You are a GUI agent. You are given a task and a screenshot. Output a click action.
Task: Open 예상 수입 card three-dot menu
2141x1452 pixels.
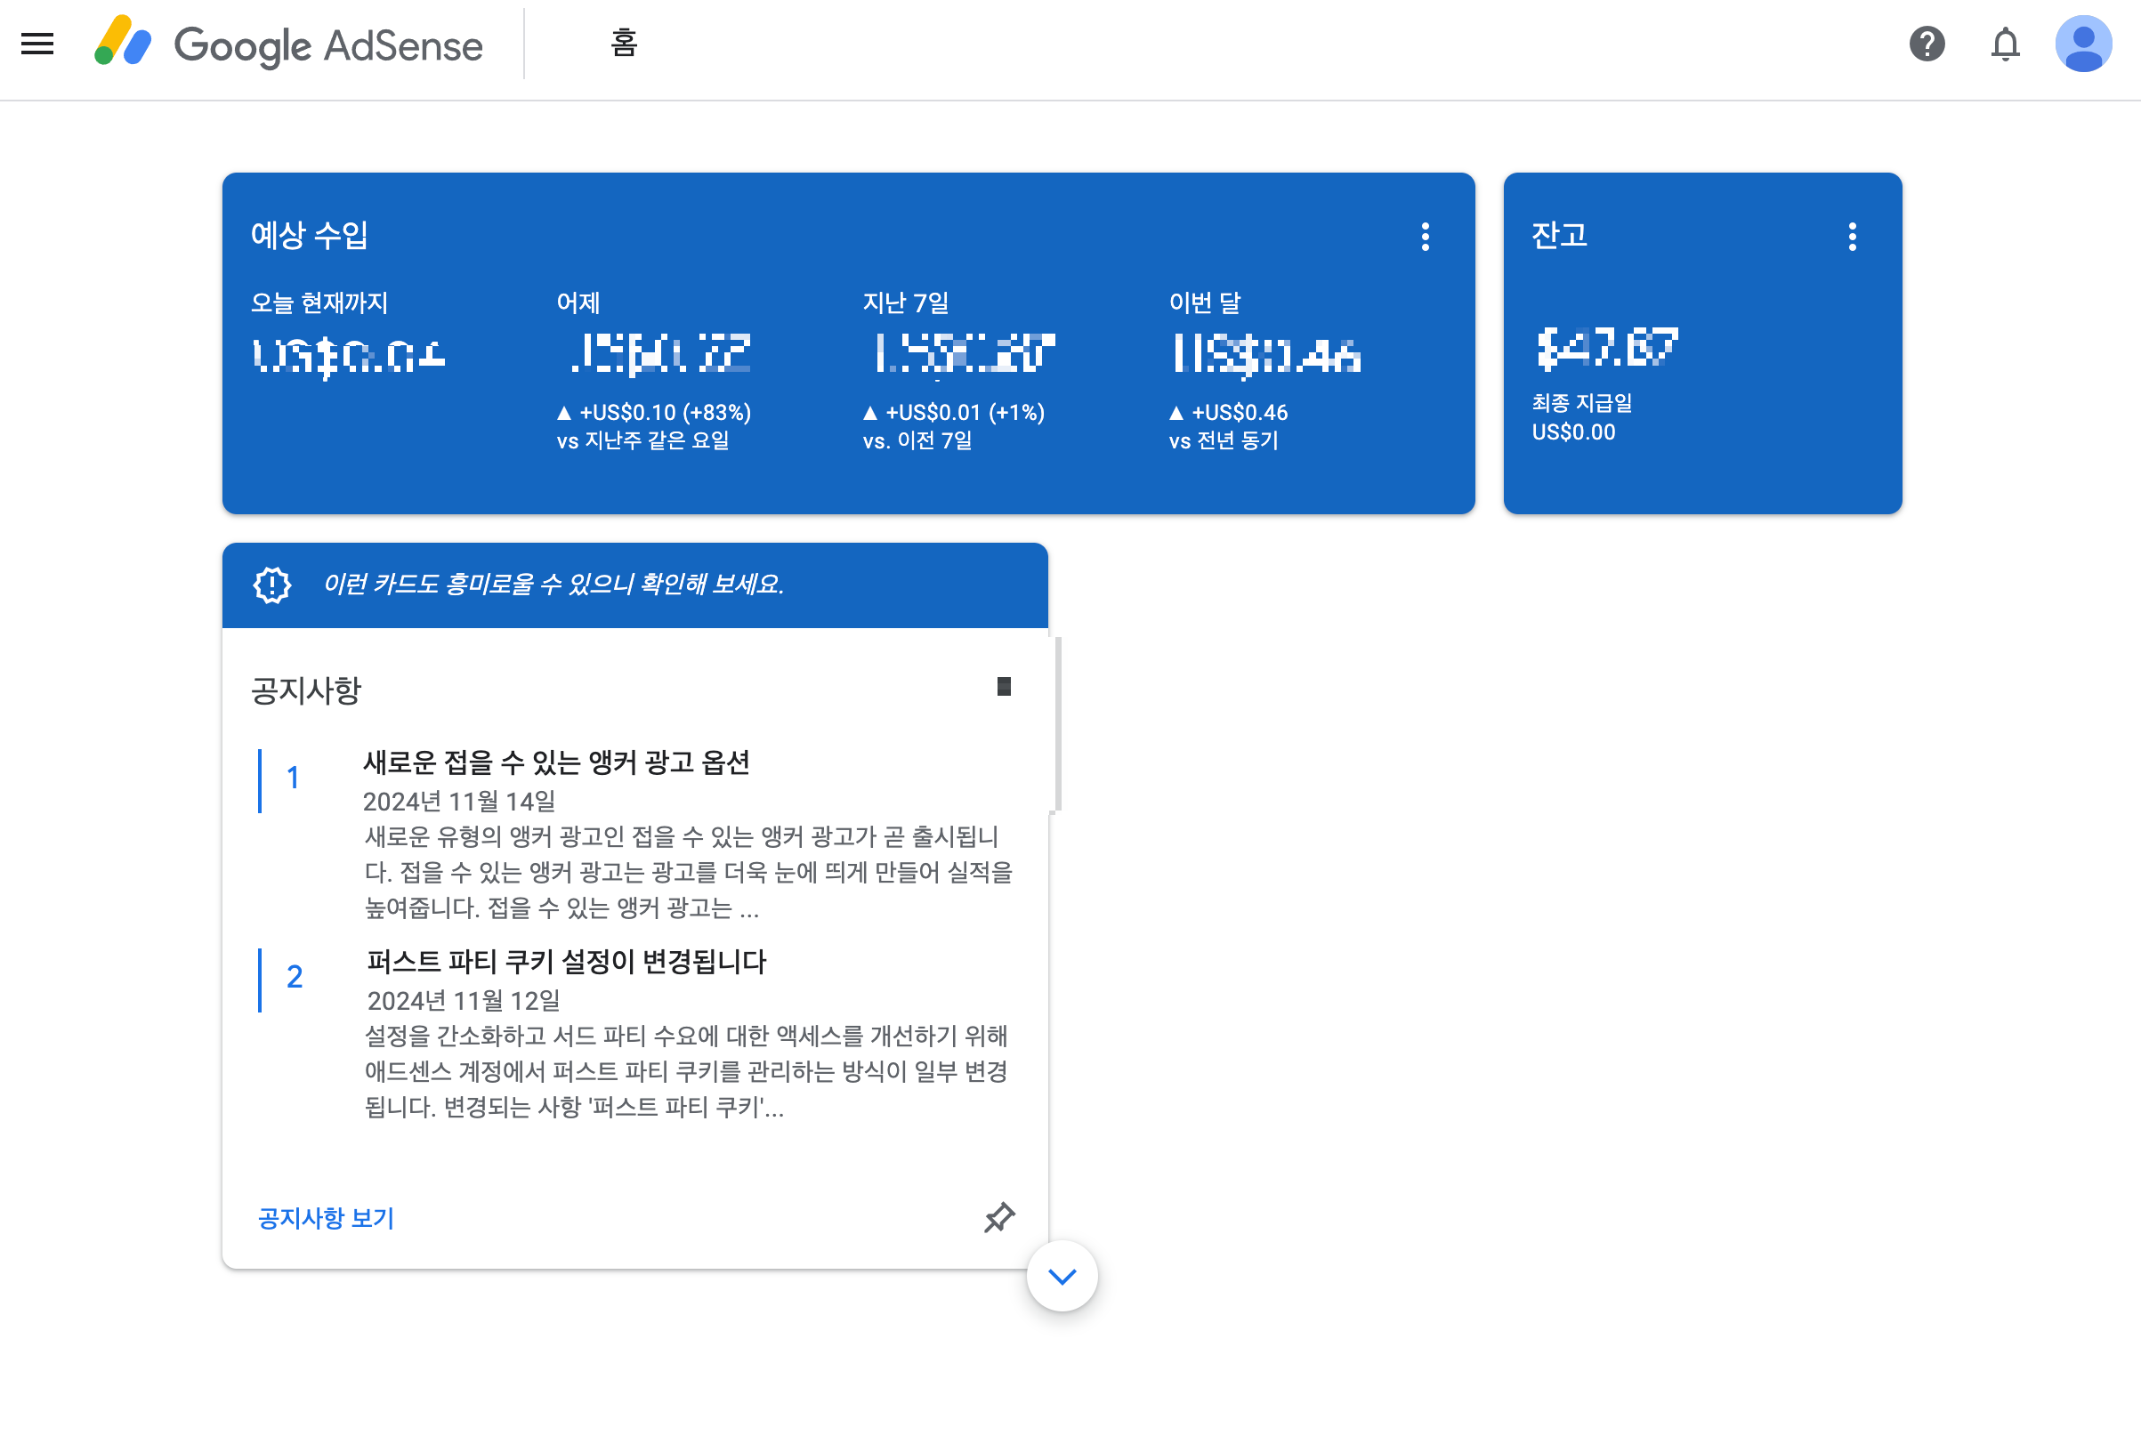click(1425, 237)
